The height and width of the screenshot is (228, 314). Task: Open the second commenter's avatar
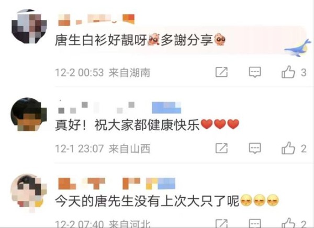(29, 115)
